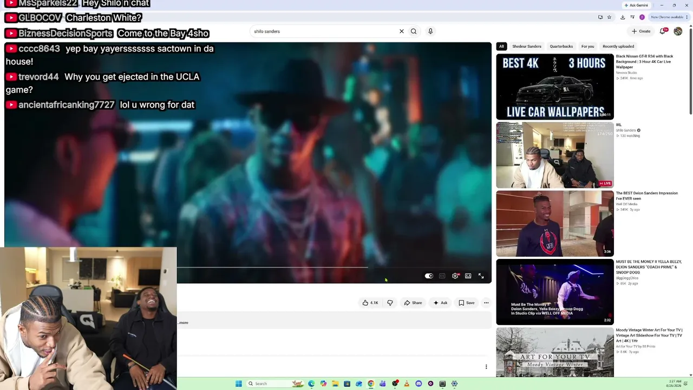Click the magnifier search button
Viewport: 693px width, 390px height.
click(x=414, y=31)
